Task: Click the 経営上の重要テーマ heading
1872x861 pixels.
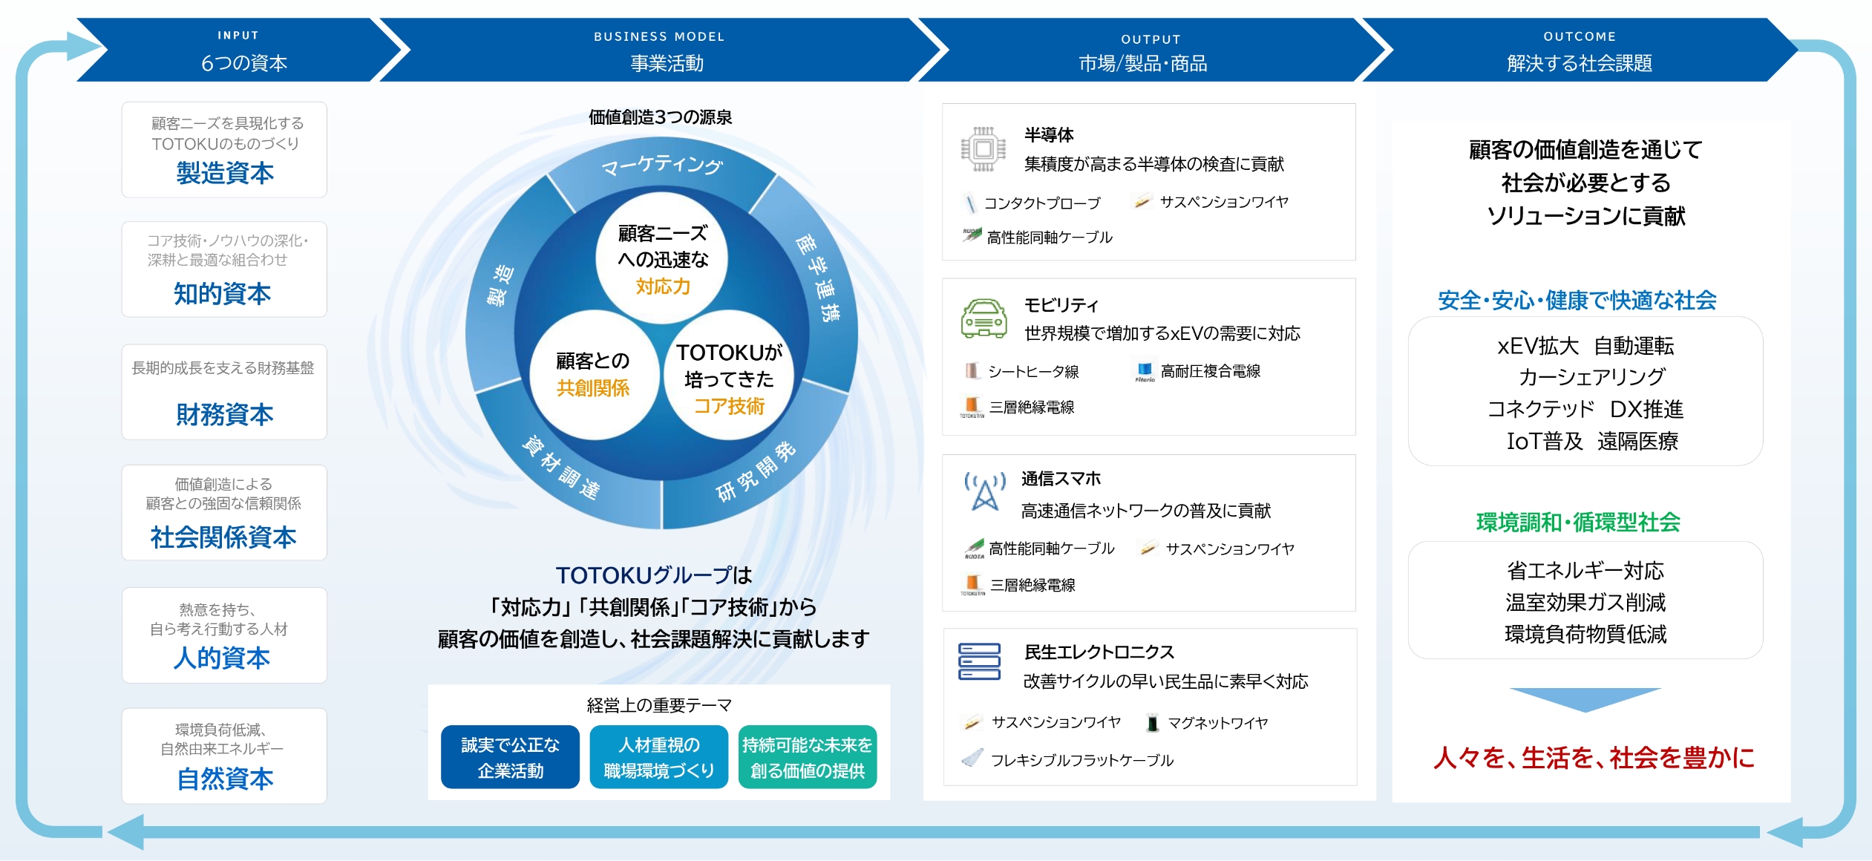Action: tap(659, 705)
